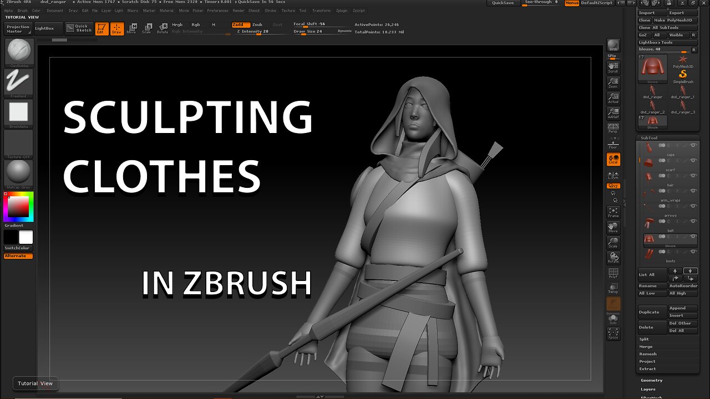
Task: Select the dnd_ranger_1 tool thumbnail
Action: [x=683, y=93]
